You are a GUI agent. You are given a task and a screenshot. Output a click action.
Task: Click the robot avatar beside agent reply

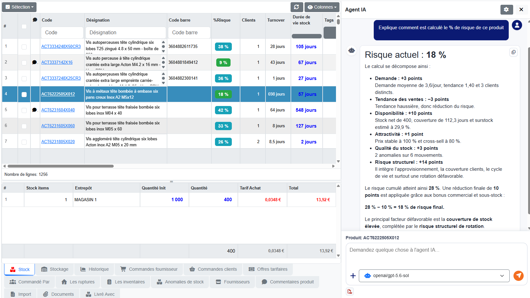pos(352,50)
